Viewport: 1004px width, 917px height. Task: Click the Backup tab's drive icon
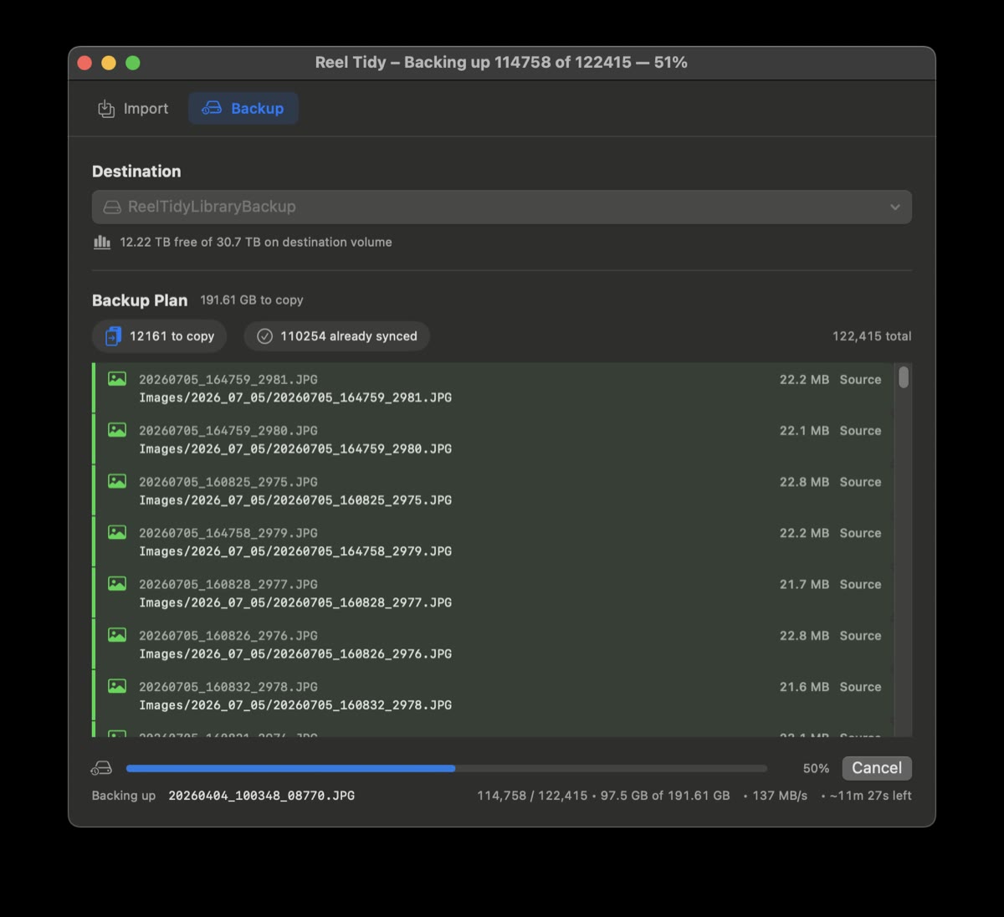click(x=212, y=109)
